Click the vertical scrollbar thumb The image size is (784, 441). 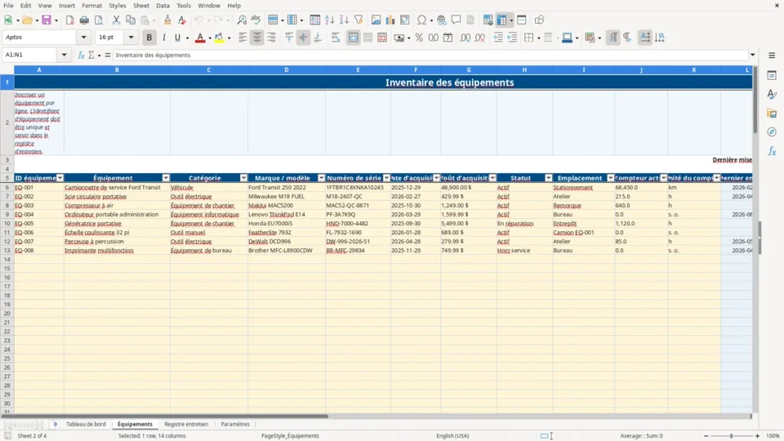[755, 100]
